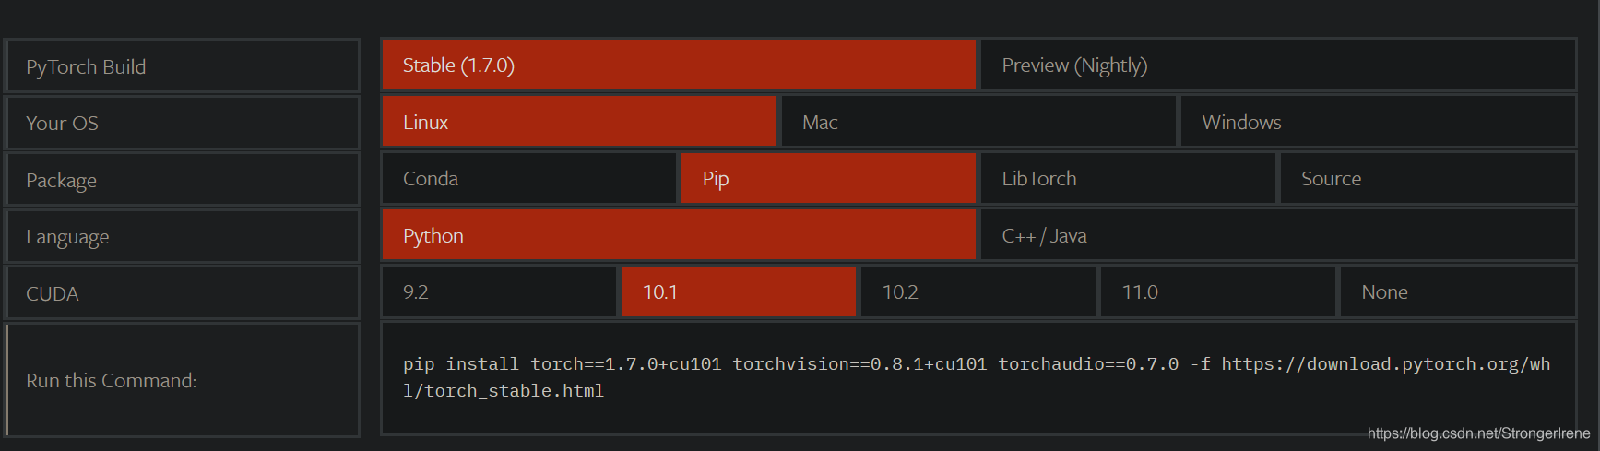
Task: Click the Language row label
Action: click(183, 237)
